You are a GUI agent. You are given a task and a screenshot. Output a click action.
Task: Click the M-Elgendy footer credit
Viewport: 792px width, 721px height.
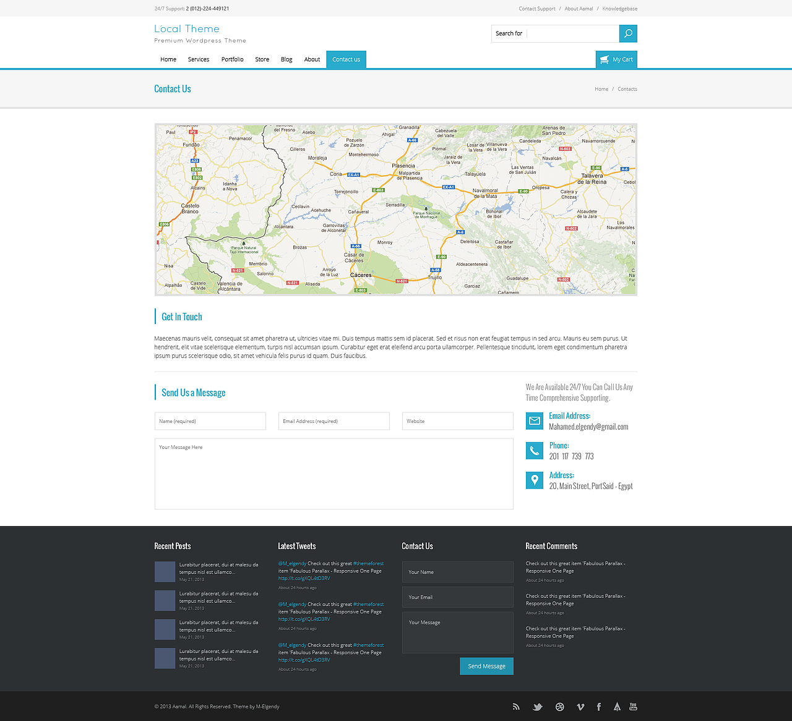pos(268,707)
